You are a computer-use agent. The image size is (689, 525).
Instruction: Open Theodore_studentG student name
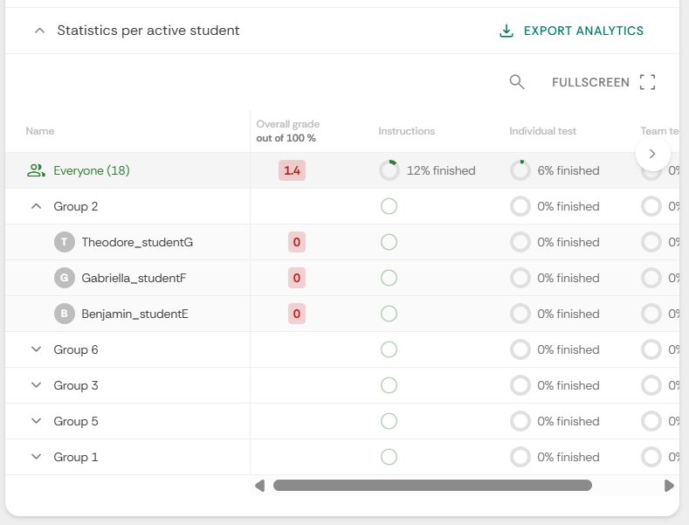tap(137, 242)
